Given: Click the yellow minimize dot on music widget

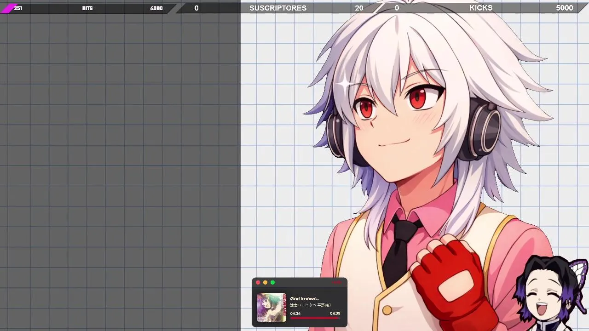Looking at the screenshot, I should [266, 283].
